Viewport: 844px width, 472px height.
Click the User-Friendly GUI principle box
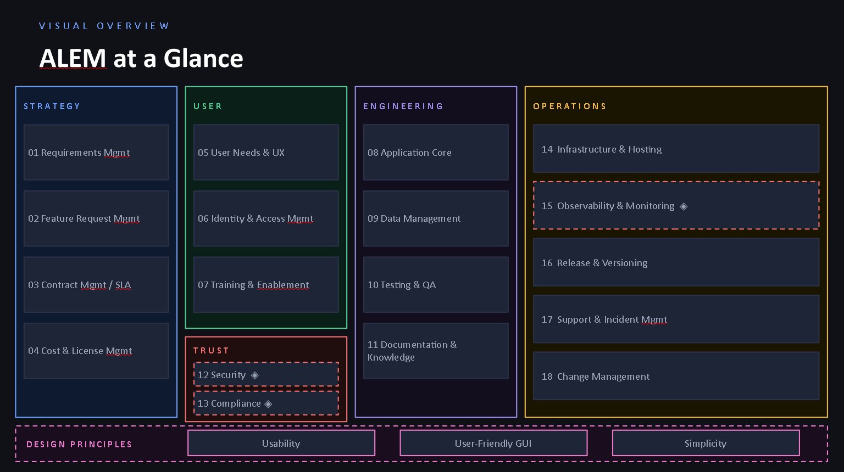pyautogui.click(x=493, y=443)
